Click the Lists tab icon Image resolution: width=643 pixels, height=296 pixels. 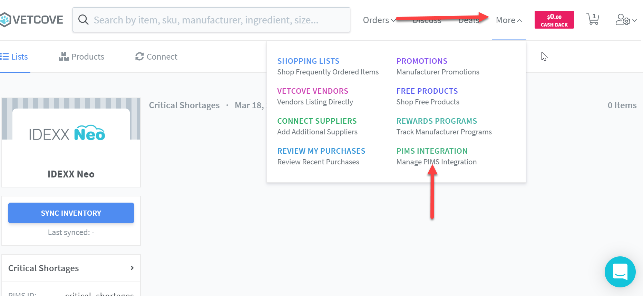(4, 57)
